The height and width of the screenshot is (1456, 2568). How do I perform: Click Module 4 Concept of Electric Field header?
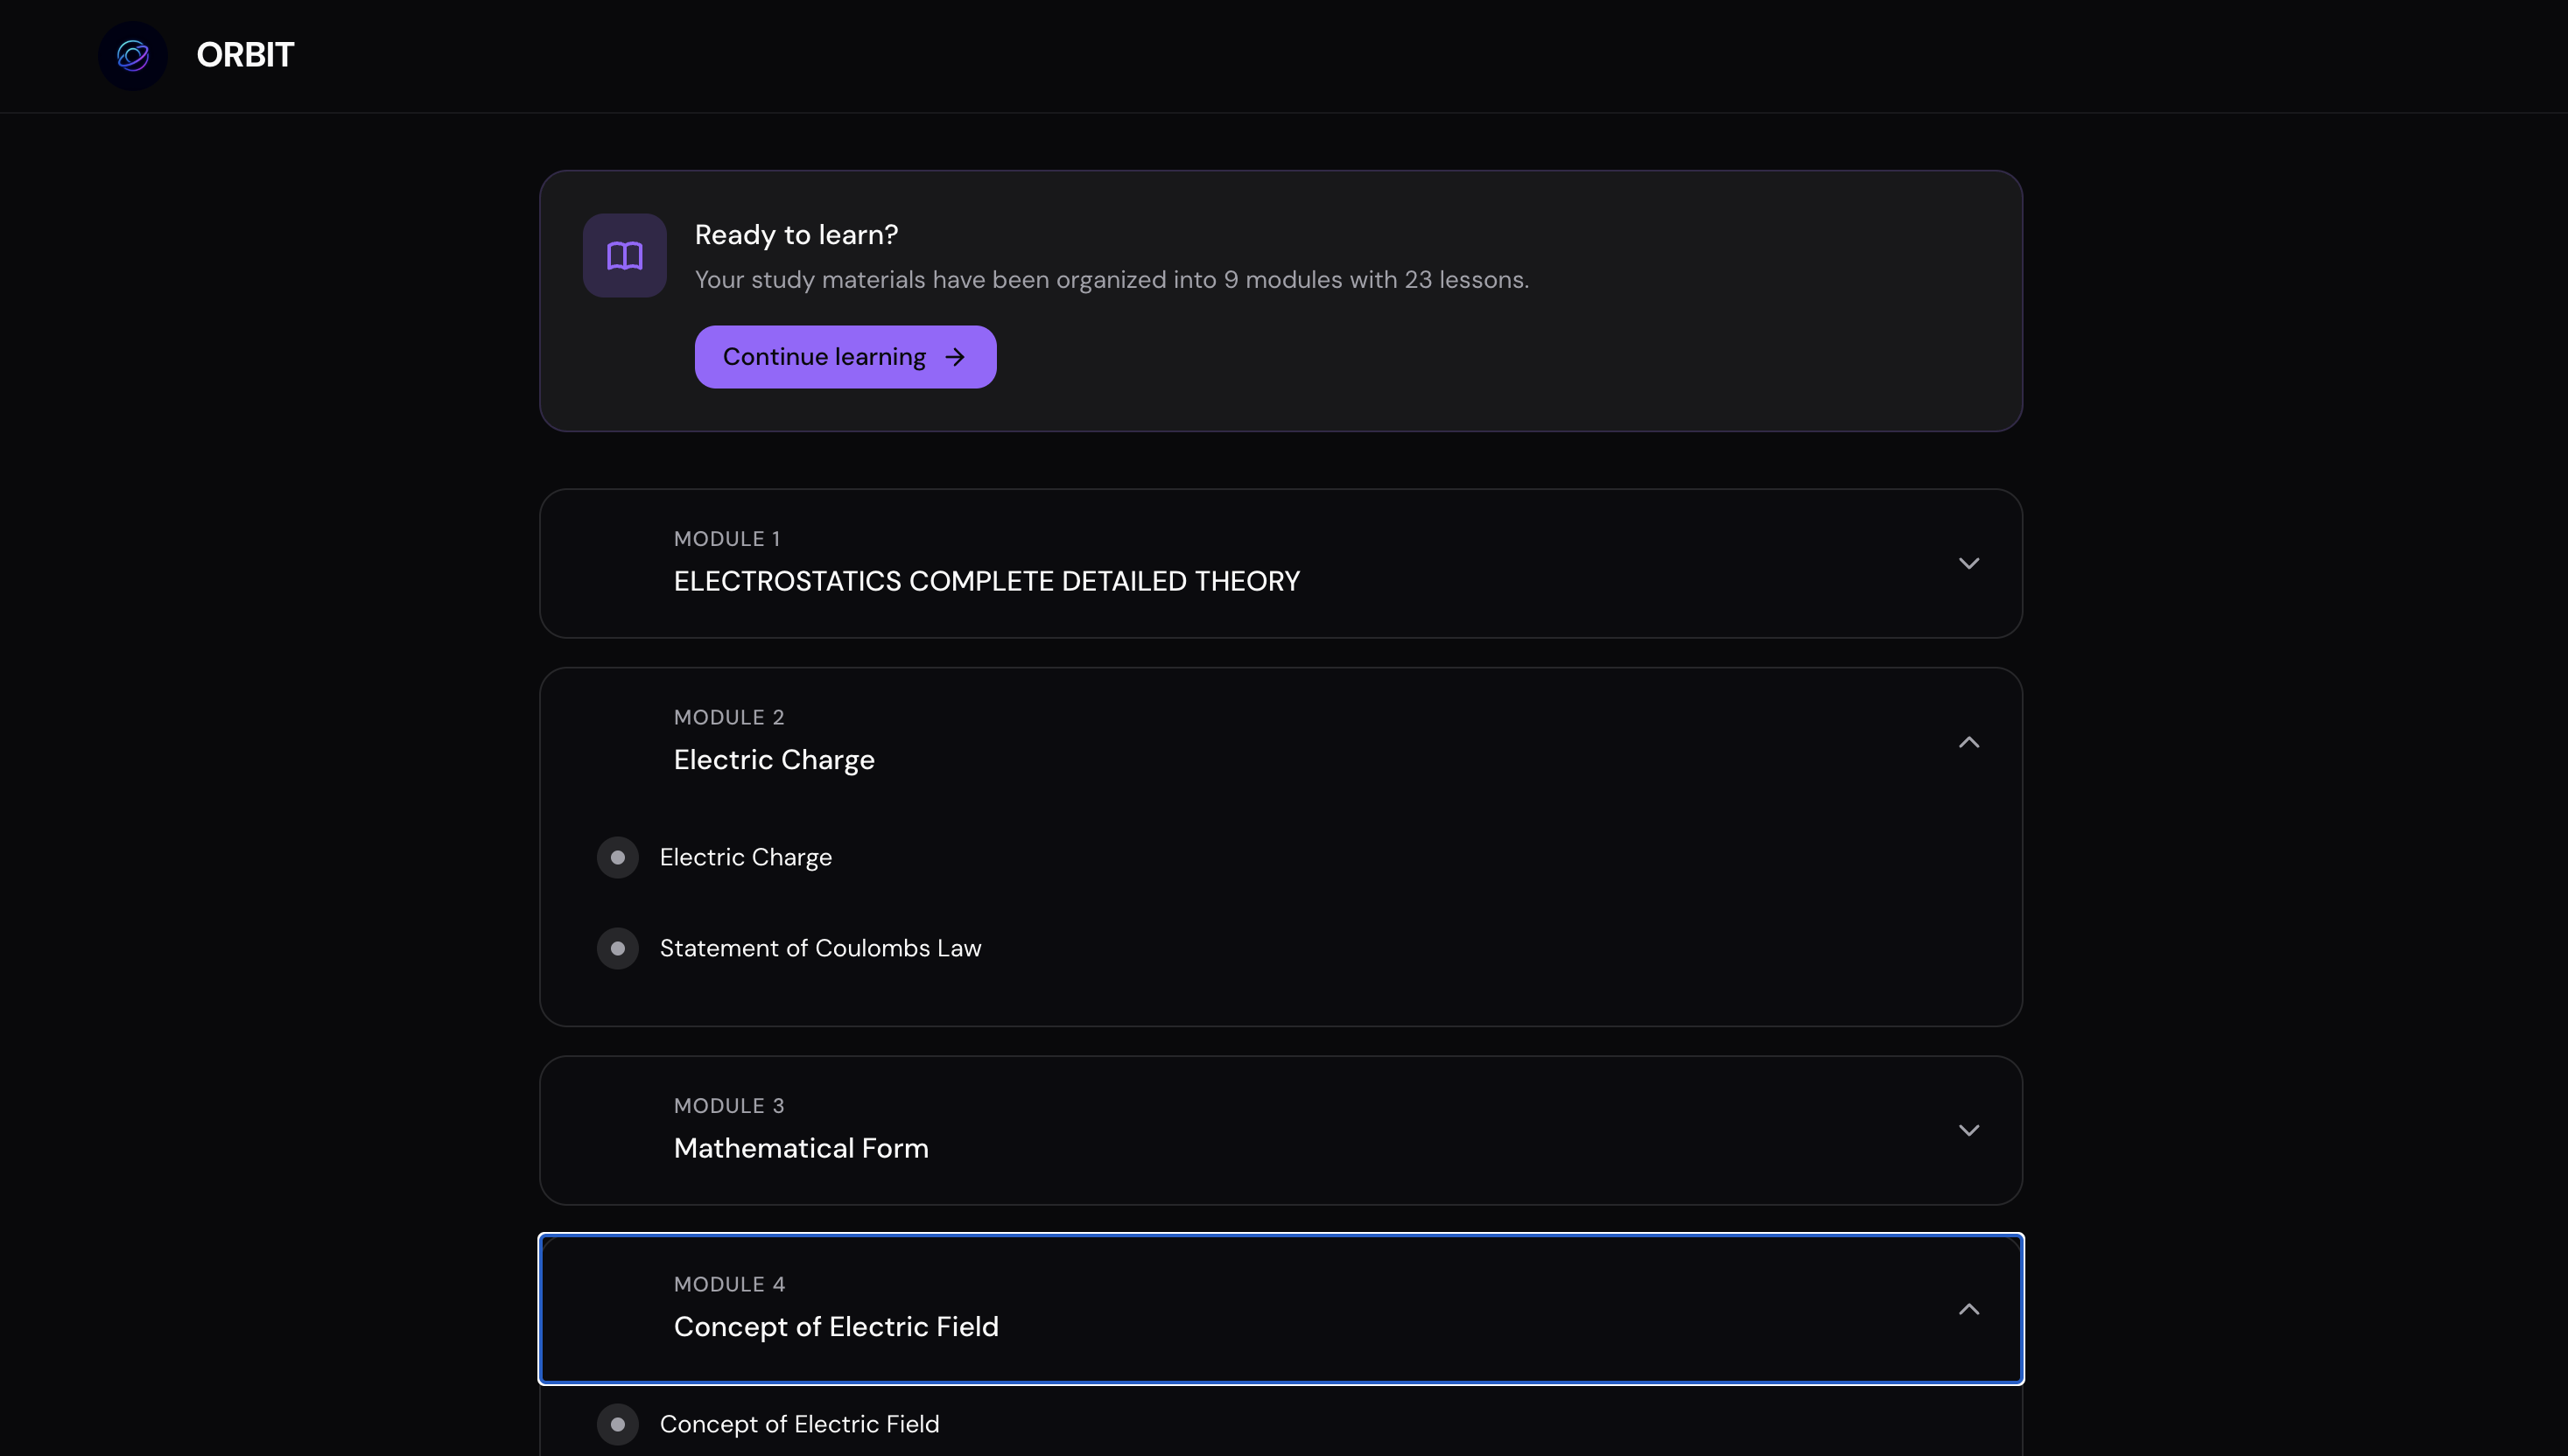[x=836, y=1326]
